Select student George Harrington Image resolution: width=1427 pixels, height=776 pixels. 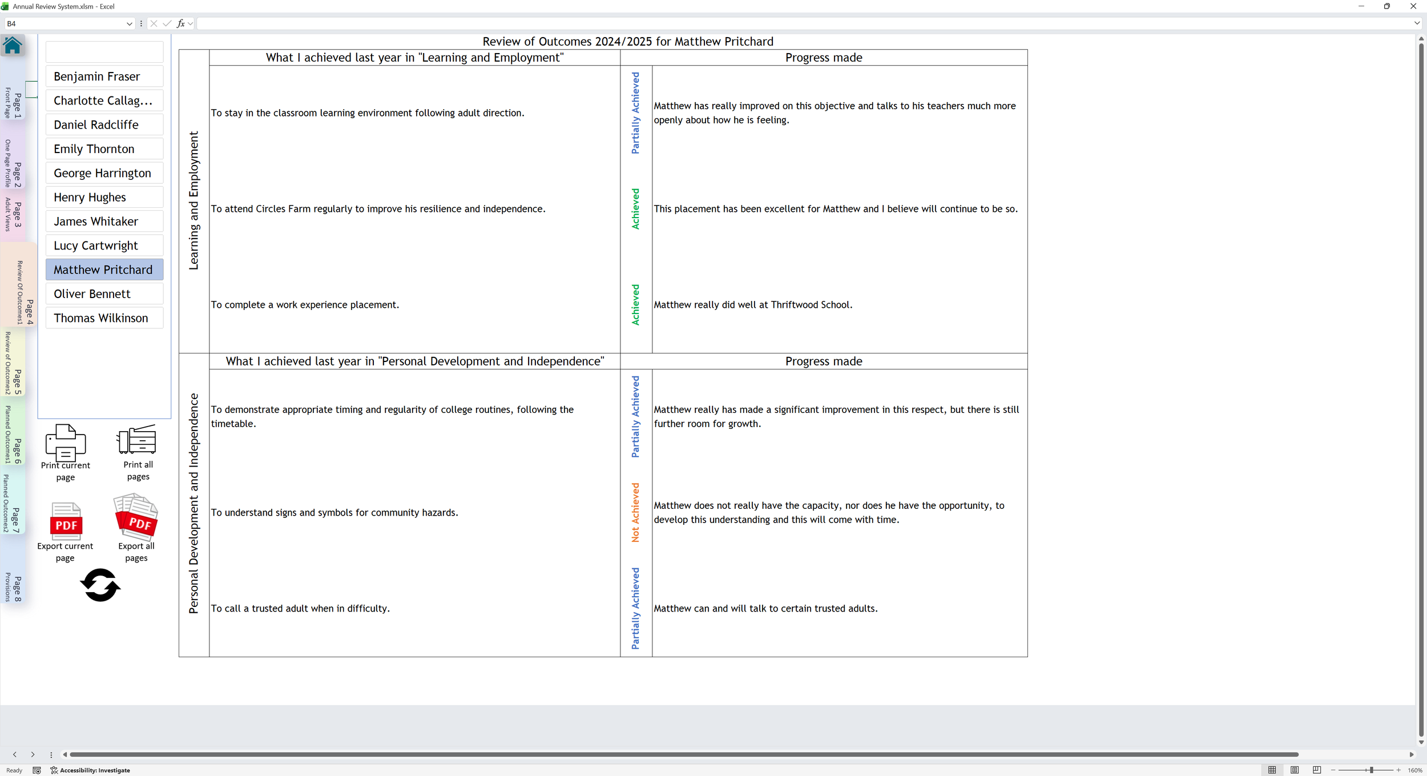coord(104,173)
